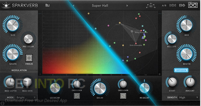Click the decay spectrum display
This screenshot has width=201, height=106.
100,43
